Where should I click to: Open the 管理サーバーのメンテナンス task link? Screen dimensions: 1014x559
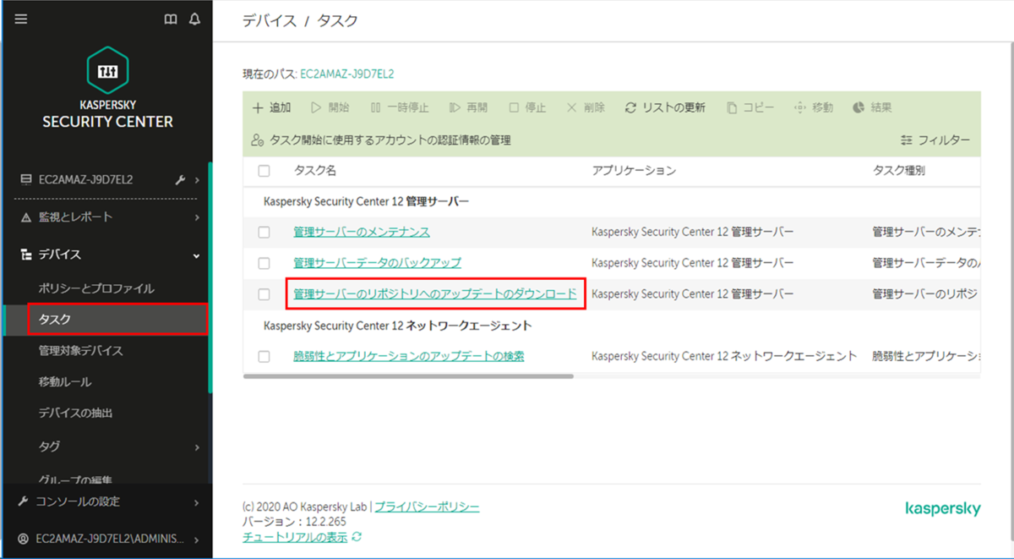tap(362, 232)
